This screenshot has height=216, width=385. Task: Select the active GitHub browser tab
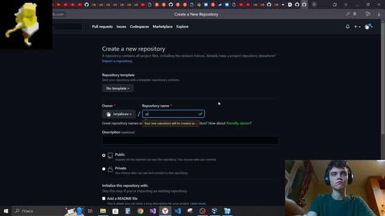coord(304,4)
